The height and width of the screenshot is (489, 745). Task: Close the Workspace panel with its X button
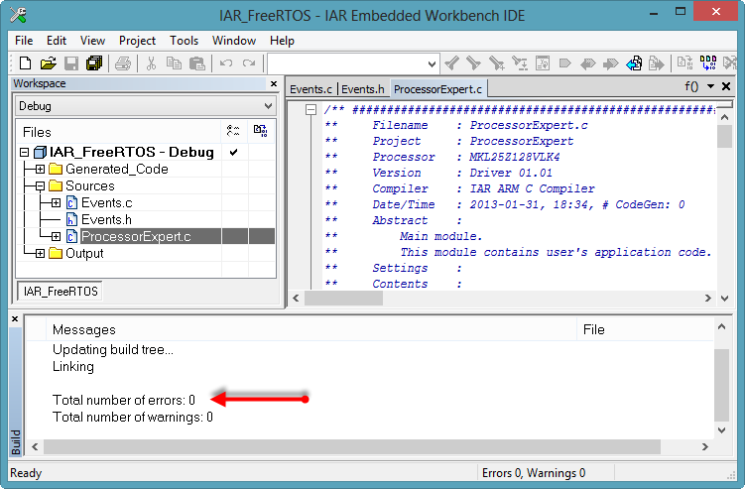click(x=273, y=84)
